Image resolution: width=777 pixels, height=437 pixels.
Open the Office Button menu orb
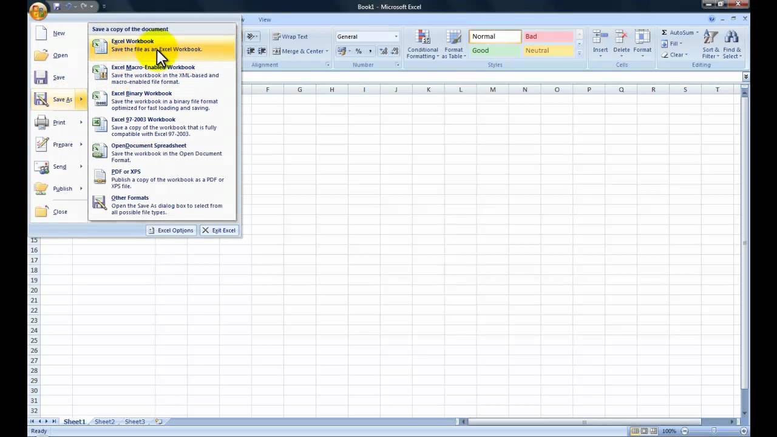[38, 10]
